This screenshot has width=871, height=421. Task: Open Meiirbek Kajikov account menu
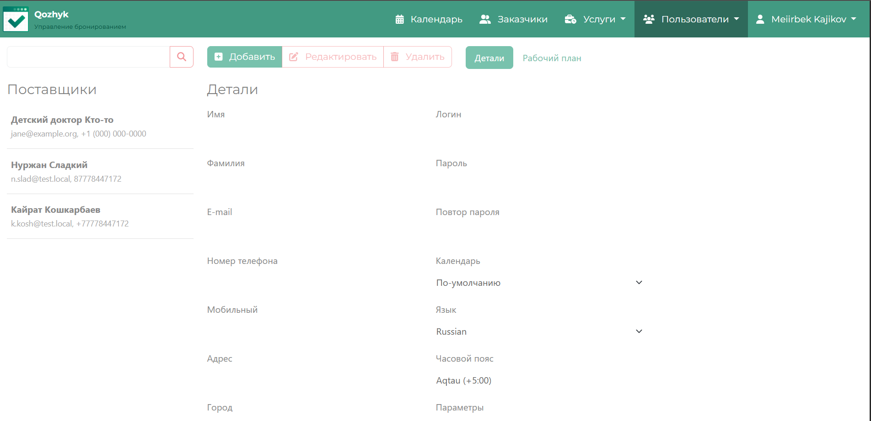[808, 19]
